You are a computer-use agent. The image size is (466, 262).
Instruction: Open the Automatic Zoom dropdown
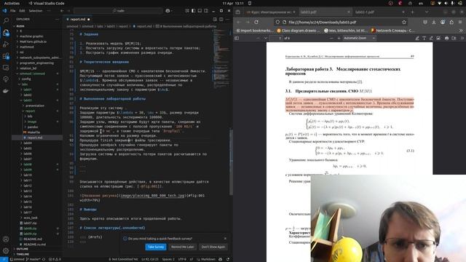pyautogui.click(x=360, y=39)
